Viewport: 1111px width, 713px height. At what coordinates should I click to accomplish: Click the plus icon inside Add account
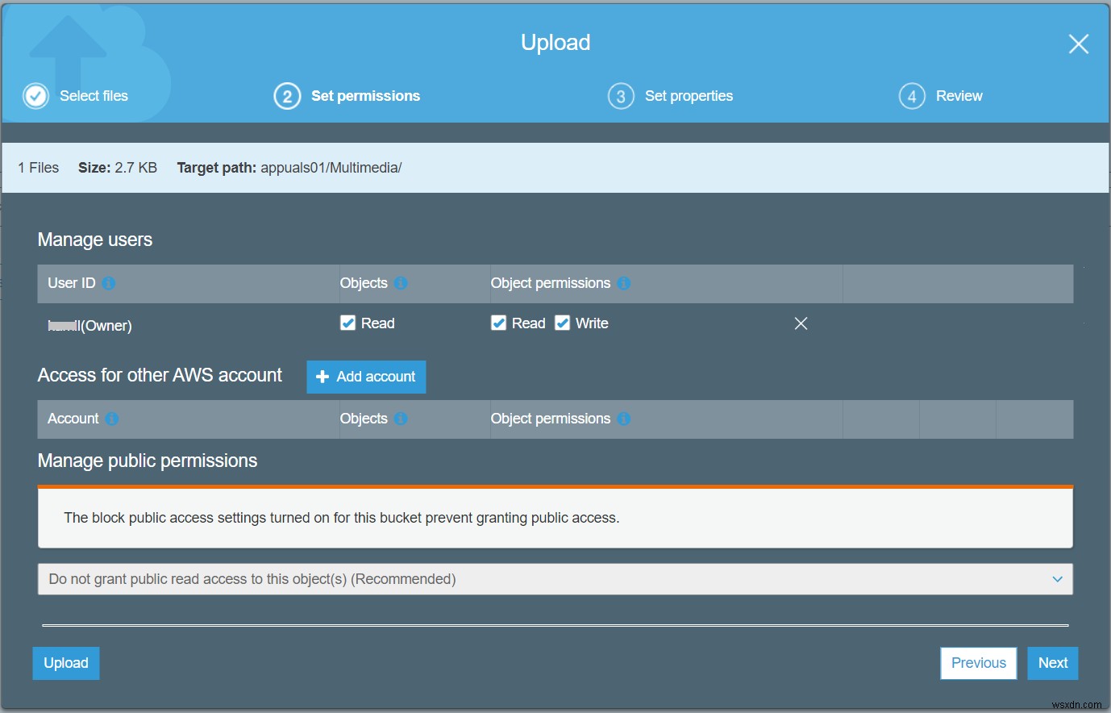(x=322, y=377)
